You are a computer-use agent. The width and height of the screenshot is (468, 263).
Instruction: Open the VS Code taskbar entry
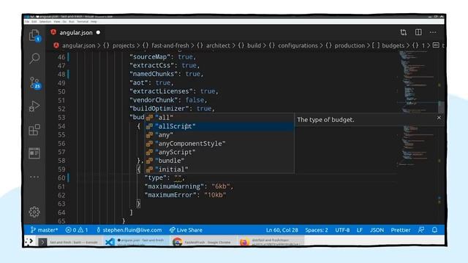(137, 242)
